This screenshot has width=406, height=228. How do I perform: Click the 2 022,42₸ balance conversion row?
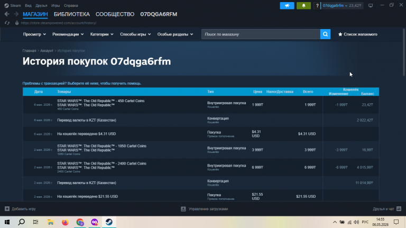point(201,120)
